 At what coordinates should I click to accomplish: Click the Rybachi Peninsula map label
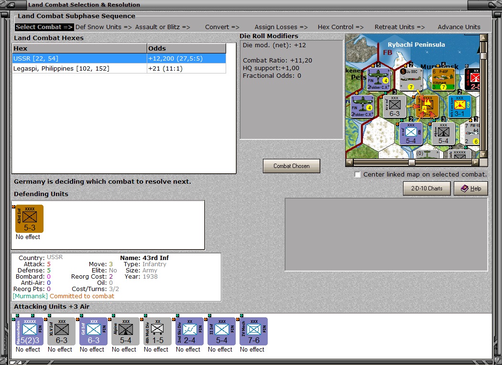pos(416,45)
